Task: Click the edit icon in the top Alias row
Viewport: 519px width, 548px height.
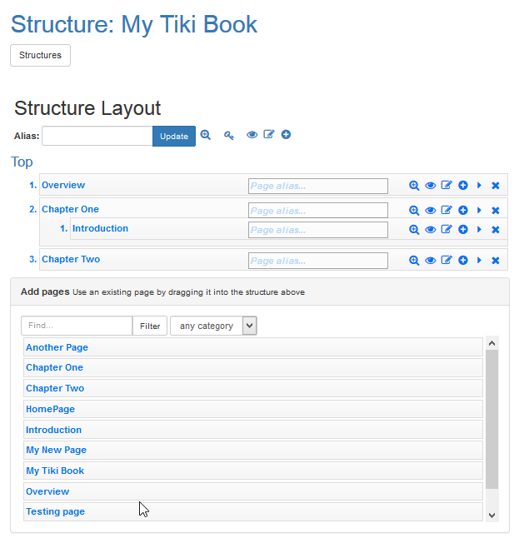Action: pyautogui.click(x=269, y=135)
